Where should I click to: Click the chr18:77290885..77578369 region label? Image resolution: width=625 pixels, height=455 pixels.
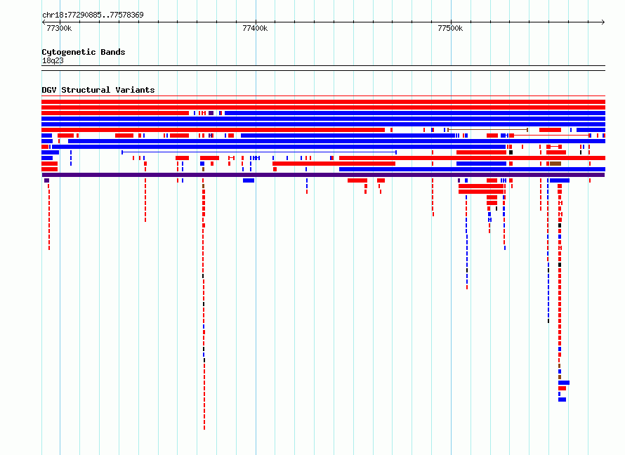pyautogui.click(x=93, y=15)
